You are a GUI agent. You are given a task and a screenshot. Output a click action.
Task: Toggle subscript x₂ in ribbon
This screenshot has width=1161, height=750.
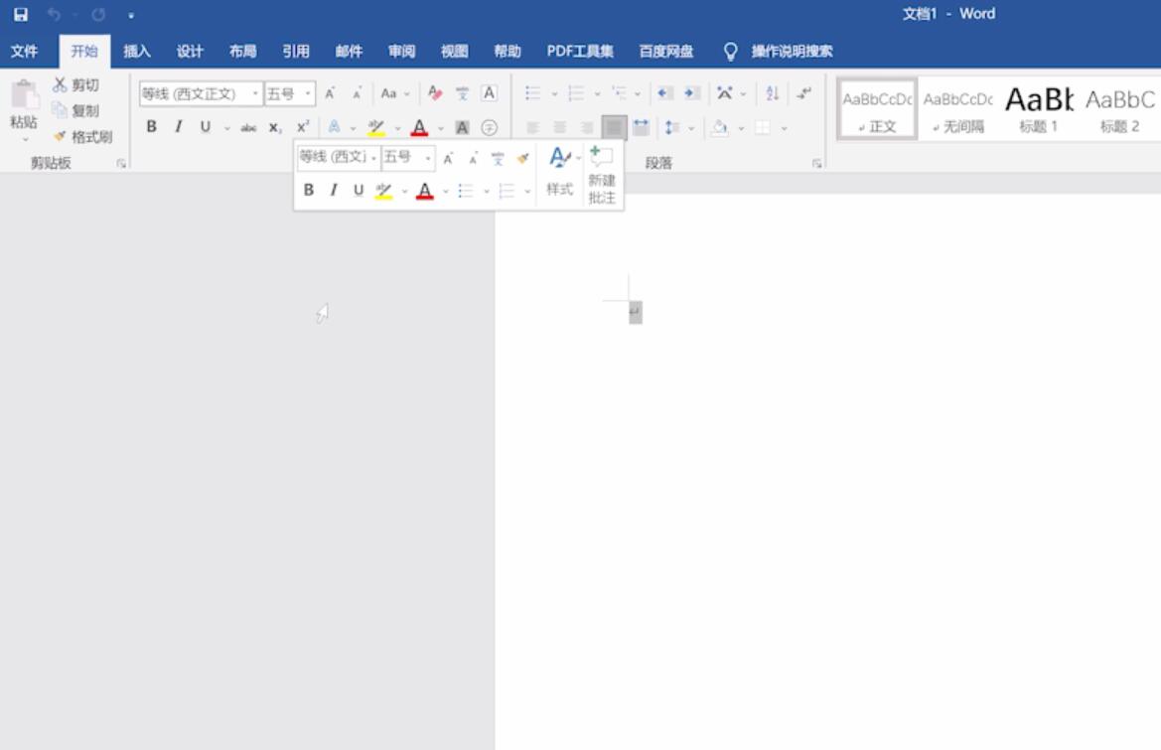click(x=275, y=127)
